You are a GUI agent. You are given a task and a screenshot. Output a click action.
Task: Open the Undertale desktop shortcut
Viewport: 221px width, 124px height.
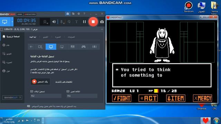(x=202, y=107)
